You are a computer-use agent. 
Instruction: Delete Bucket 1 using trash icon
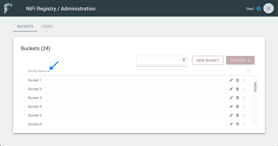(238, 80)
